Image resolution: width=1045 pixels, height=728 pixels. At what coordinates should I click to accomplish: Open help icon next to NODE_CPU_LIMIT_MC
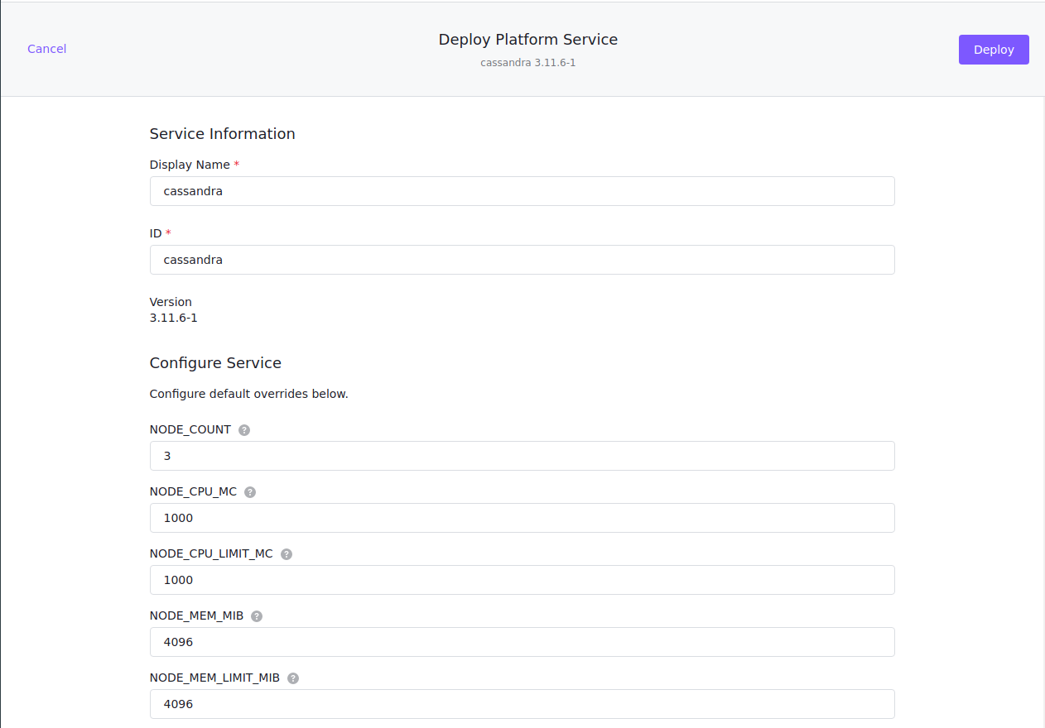(x=287, y=554)
